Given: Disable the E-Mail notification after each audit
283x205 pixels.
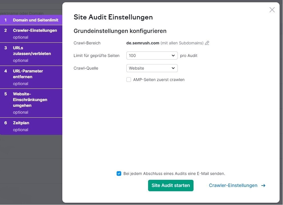Looking at the screenshot, I should pos(119,173).
